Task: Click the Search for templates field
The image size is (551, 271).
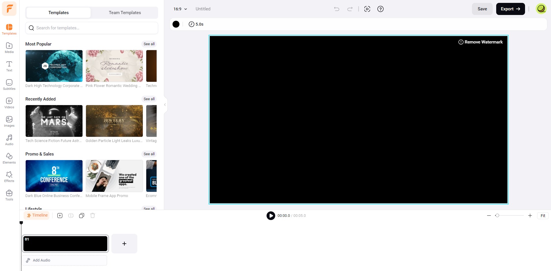Action: [x=92, y=28]
